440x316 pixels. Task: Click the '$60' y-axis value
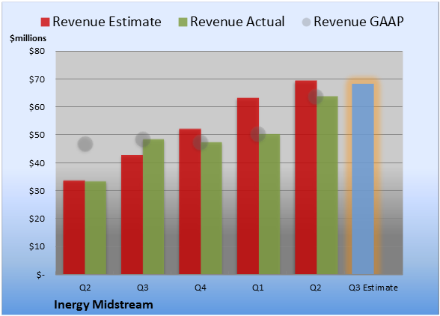pos(37,107)
